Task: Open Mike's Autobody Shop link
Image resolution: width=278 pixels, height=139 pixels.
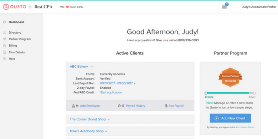Action: [x=87, y=131]
